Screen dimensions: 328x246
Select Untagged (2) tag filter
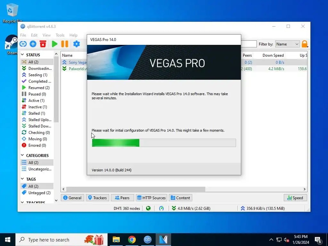click(37, 193)
